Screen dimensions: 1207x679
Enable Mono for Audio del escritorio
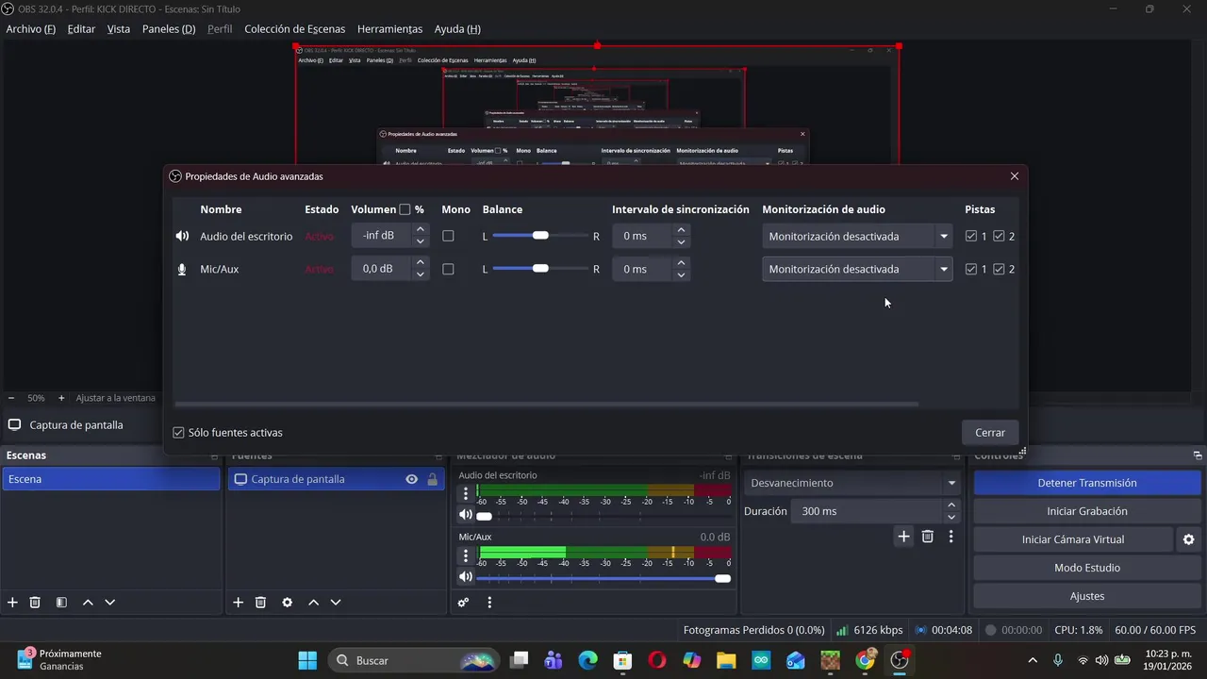tap(448, 236)
